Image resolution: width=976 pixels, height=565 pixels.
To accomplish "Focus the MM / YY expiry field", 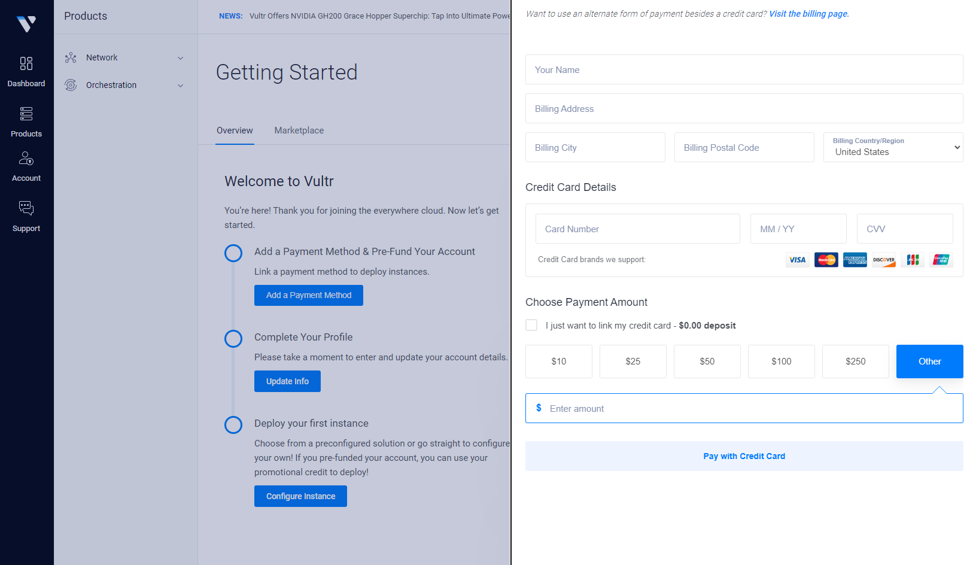I will pyautogui.click(x=798, y=229).
